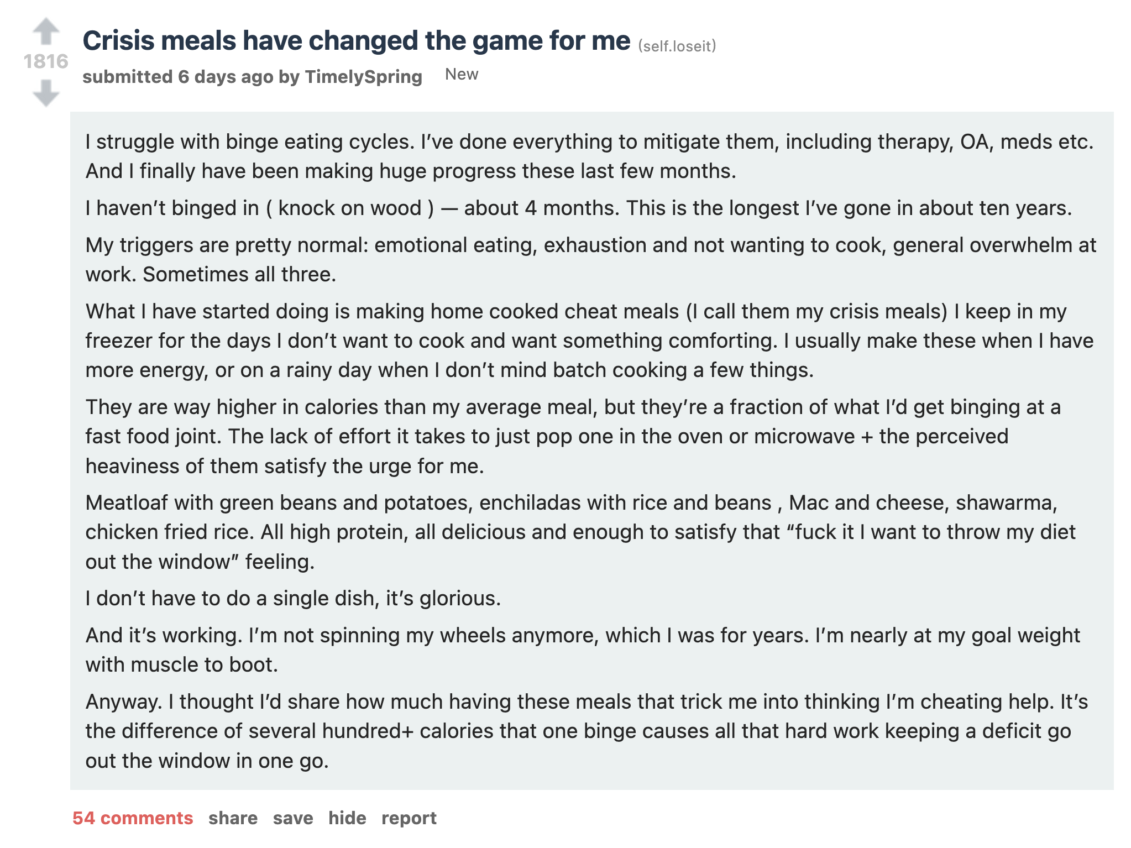The width and height of the screenshot is (1131, 848).
Task: Hide the post with the hide link
Action: coord(347,818)
